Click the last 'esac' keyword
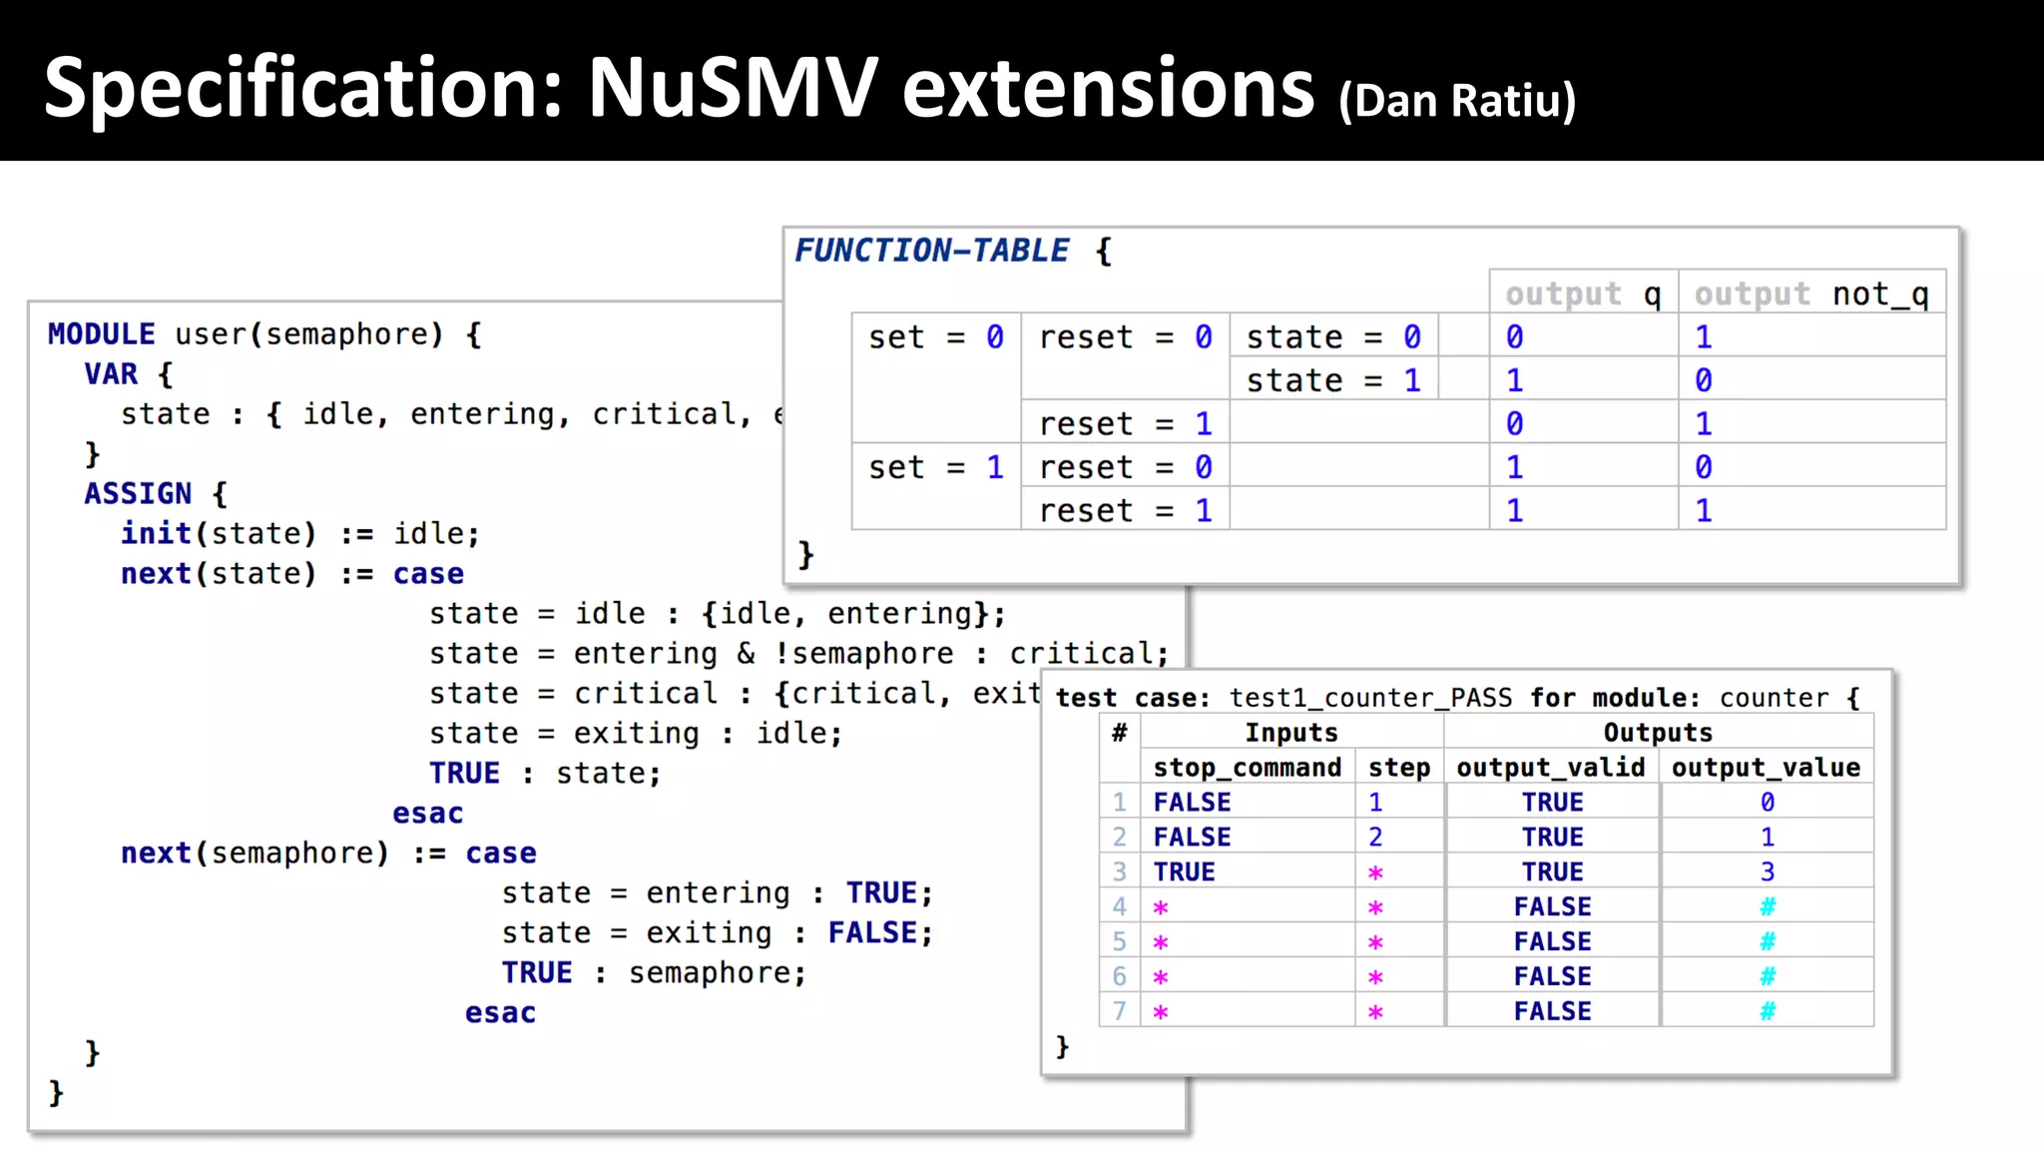The image size is (2044, 1150). click(500, 1013)
